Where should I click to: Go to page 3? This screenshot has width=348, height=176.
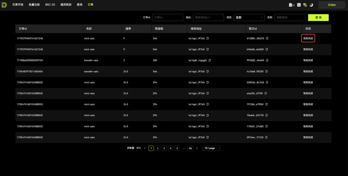[x=164, y=148]
